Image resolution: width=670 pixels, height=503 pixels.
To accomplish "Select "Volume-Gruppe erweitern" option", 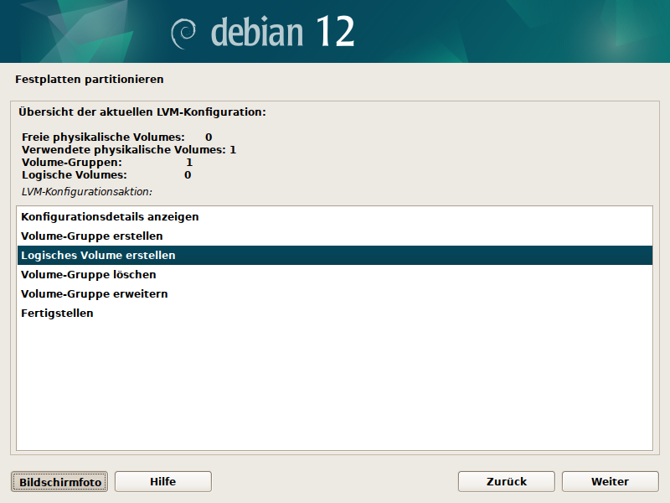I will tap(94, 293).
